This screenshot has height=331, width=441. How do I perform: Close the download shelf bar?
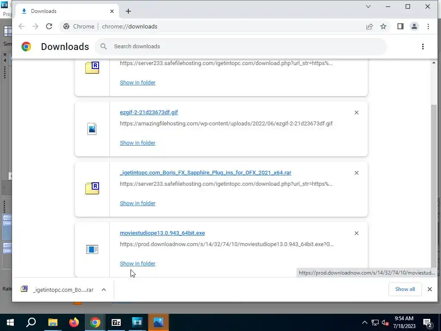pos(429,289)
